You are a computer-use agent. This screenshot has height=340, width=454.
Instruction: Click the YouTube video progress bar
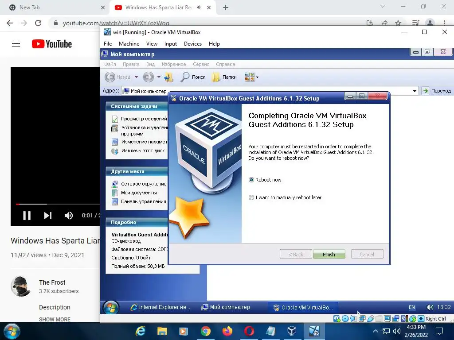[58, 204]
